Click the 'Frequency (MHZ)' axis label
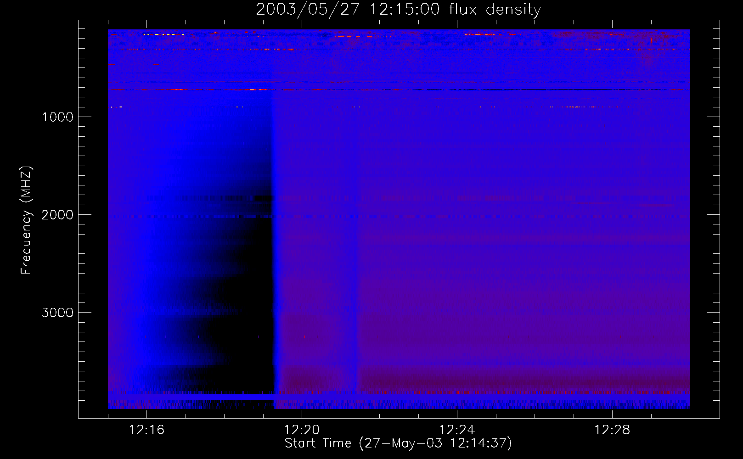 coord(26,220)
